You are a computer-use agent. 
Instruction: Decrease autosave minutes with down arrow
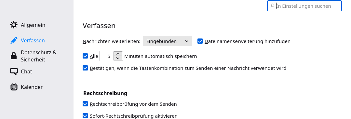(x=118, y=58)
